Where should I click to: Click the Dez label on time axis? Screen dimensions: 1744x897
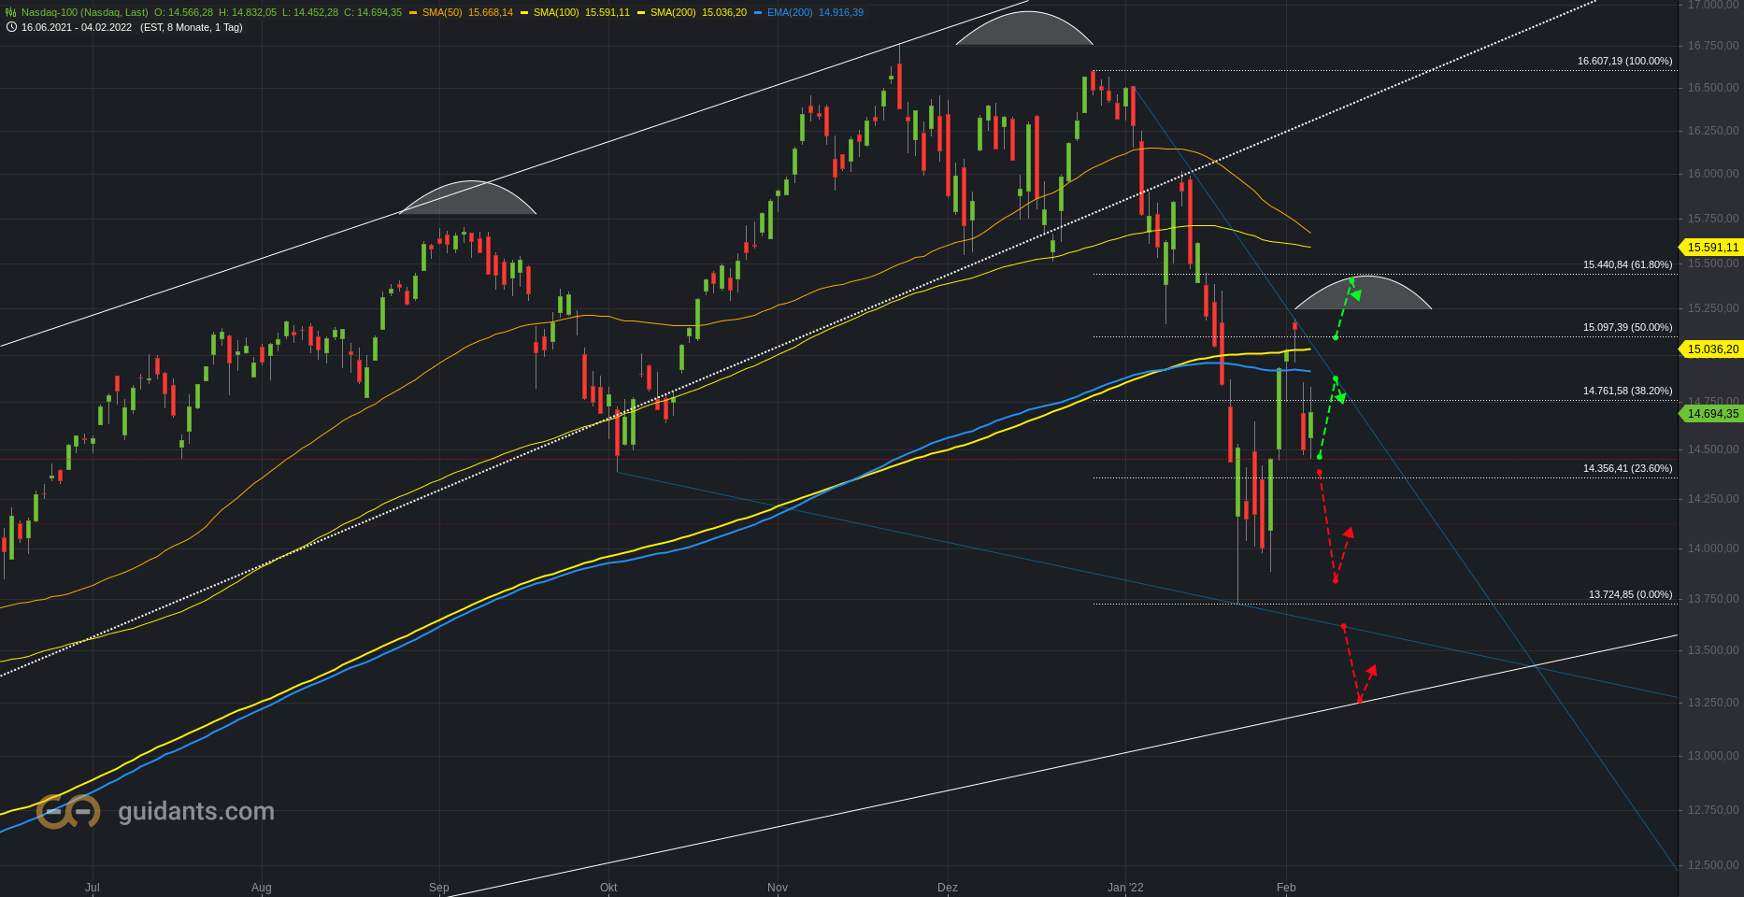tap(948, 888)
